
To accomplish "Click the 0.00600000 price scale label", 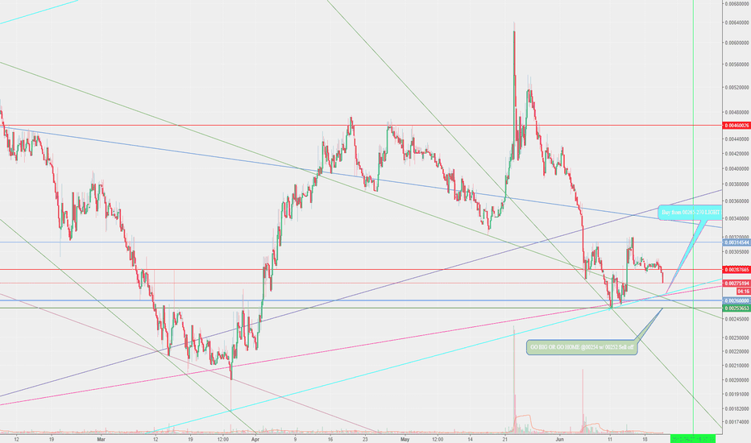I will pos(737,43).
